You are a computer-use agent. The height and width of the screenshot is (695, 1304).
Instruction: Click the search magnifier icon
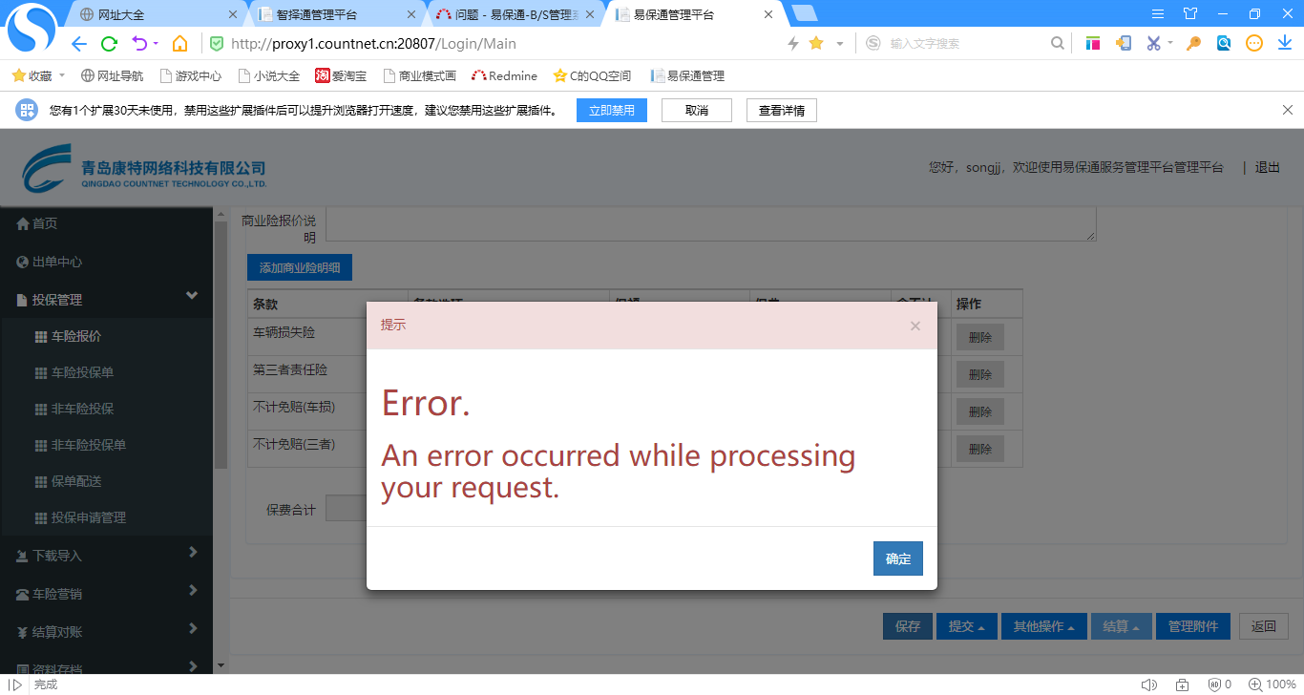coord(1057,43)
